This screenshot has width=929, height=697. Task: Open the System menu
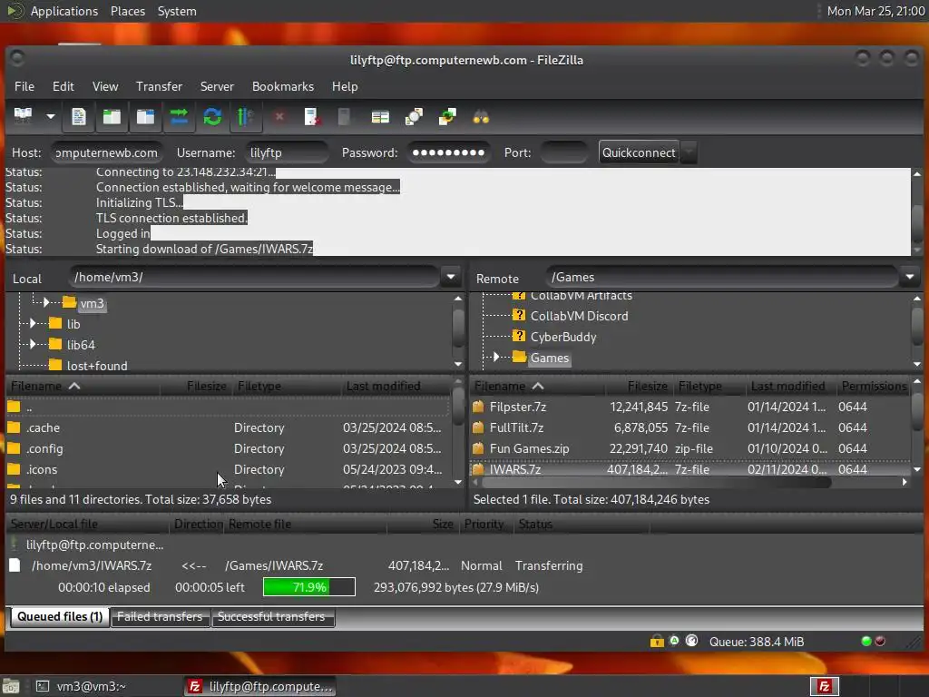point(177,11)
